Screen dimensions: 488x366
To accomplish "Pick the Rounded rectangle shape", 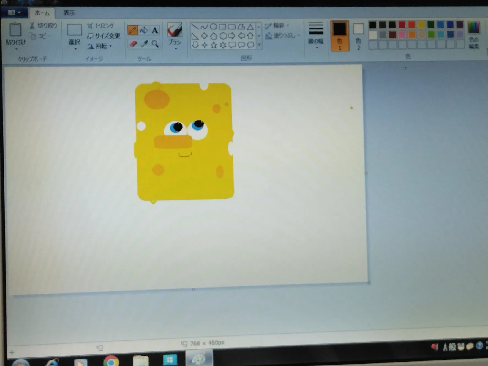I will pos(232,27).
